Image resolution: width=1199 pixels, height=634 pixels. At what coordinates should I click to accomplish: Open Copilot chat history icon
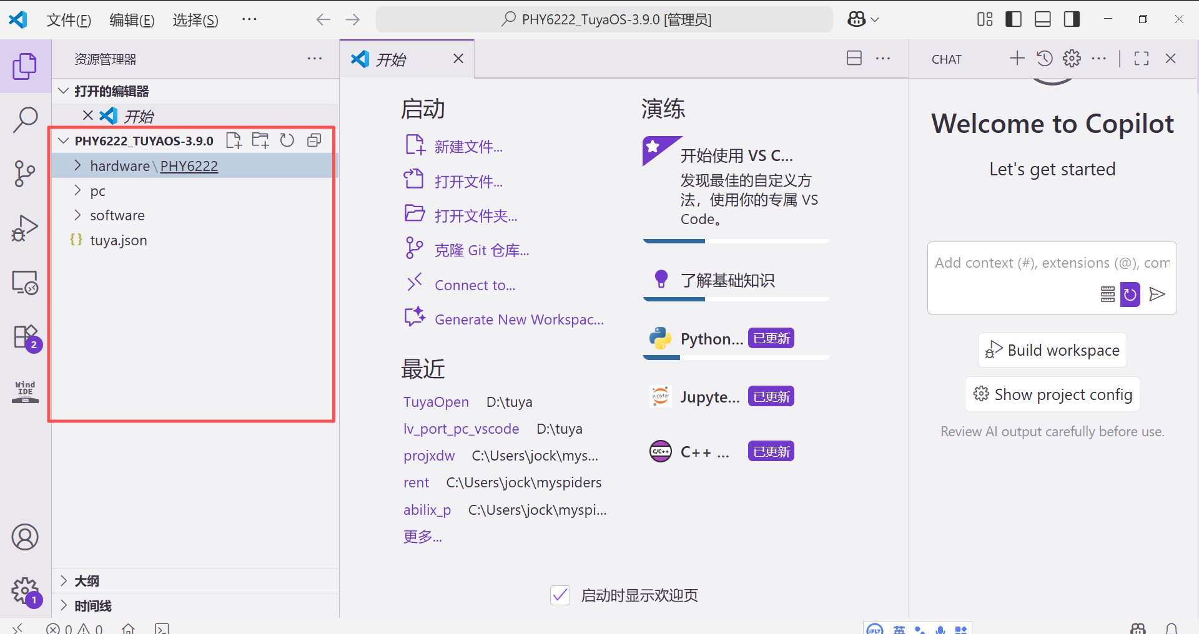coord(1044,58)
